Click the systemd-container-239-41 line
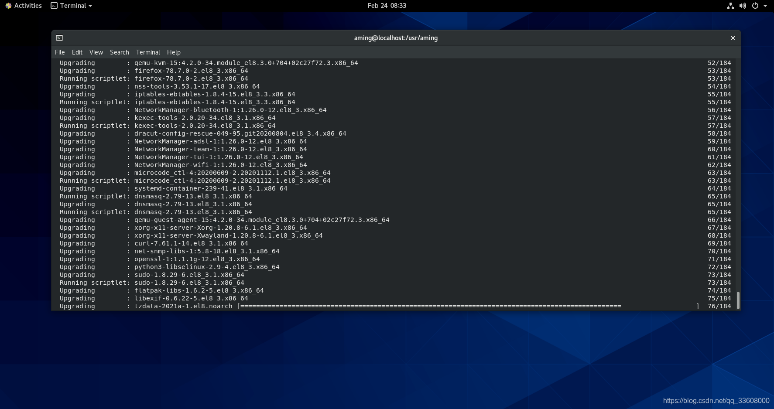 [395, 189]
